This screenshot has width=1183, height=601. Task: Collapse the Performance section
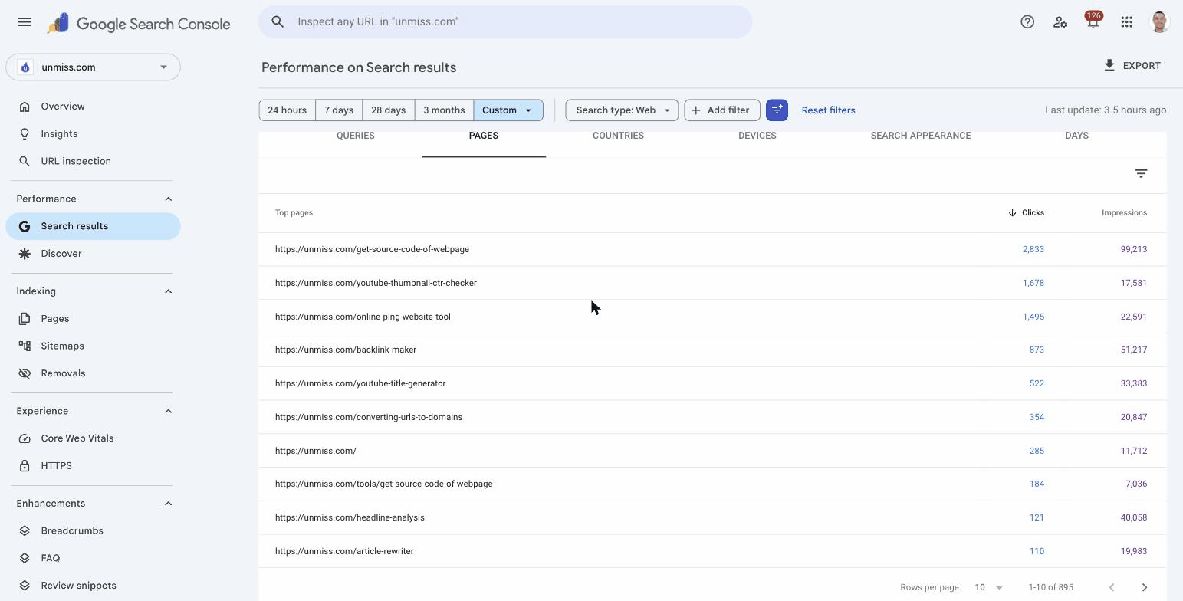[169, 199]
